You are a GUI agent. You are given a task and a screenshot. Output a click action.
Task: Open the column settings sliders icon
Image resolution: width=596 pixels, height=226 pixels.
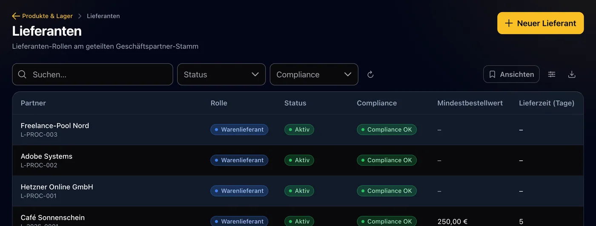[552, 74]
